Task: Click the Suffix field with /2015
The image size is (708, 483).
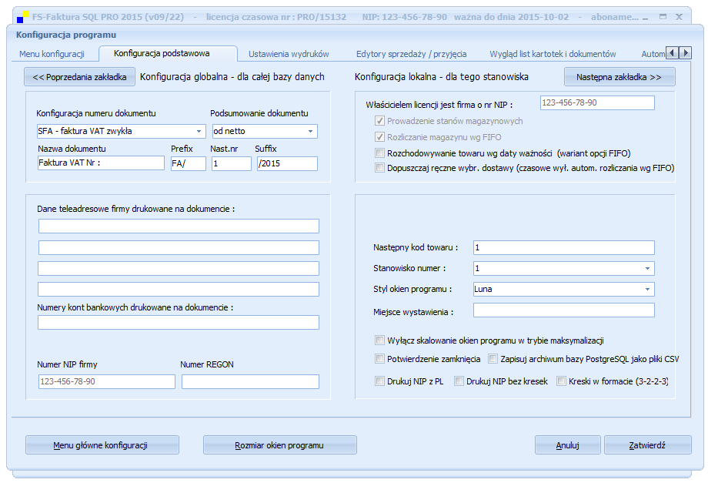Action: [287, 163]
